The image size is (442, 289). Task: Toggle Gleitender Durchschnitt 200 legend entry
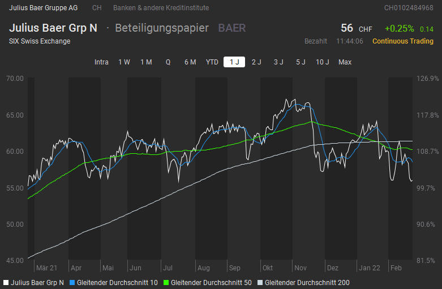303,282
